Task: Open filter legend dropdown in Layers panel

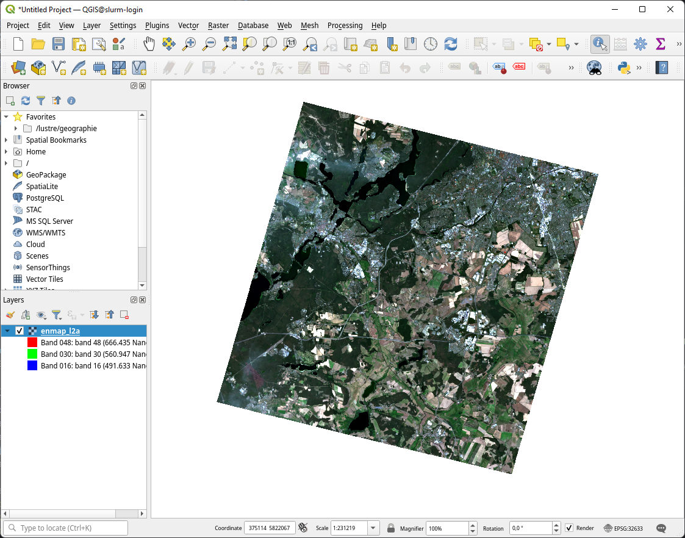Action: coord(56,315)
